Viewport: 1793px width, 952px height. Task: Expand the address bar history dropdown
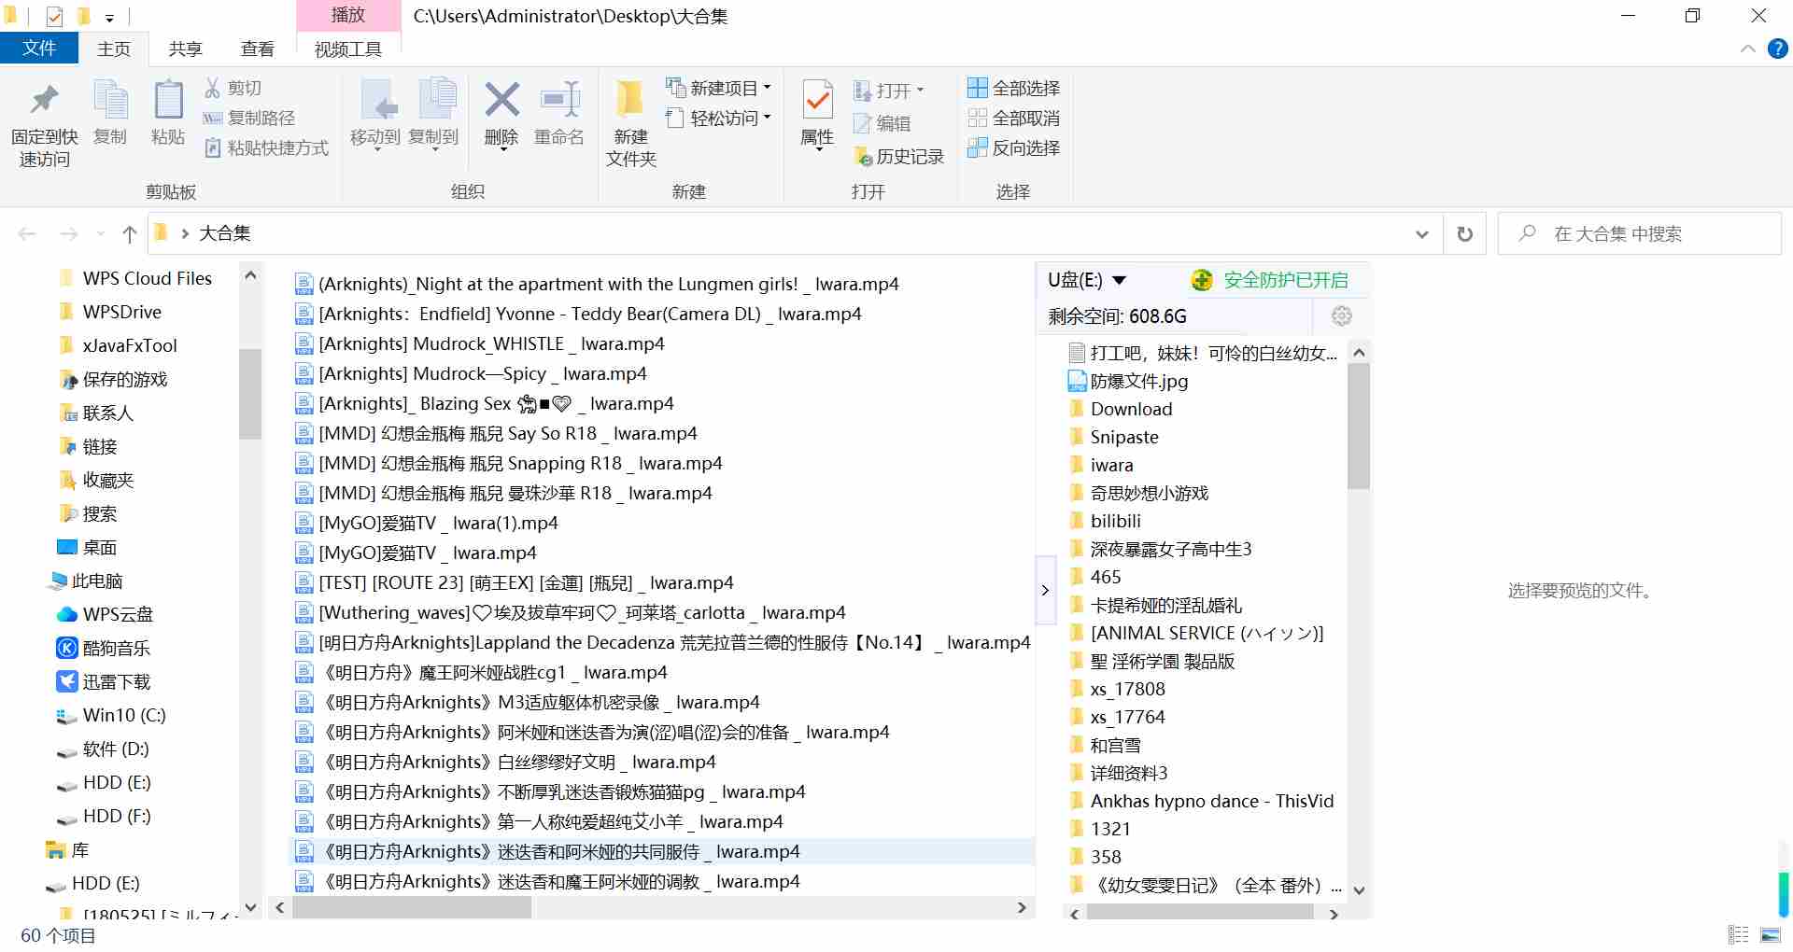click(x=1422, y=233)
